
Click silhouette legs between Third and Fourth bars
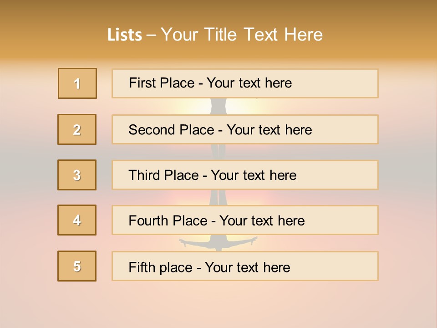coord(218,197)
